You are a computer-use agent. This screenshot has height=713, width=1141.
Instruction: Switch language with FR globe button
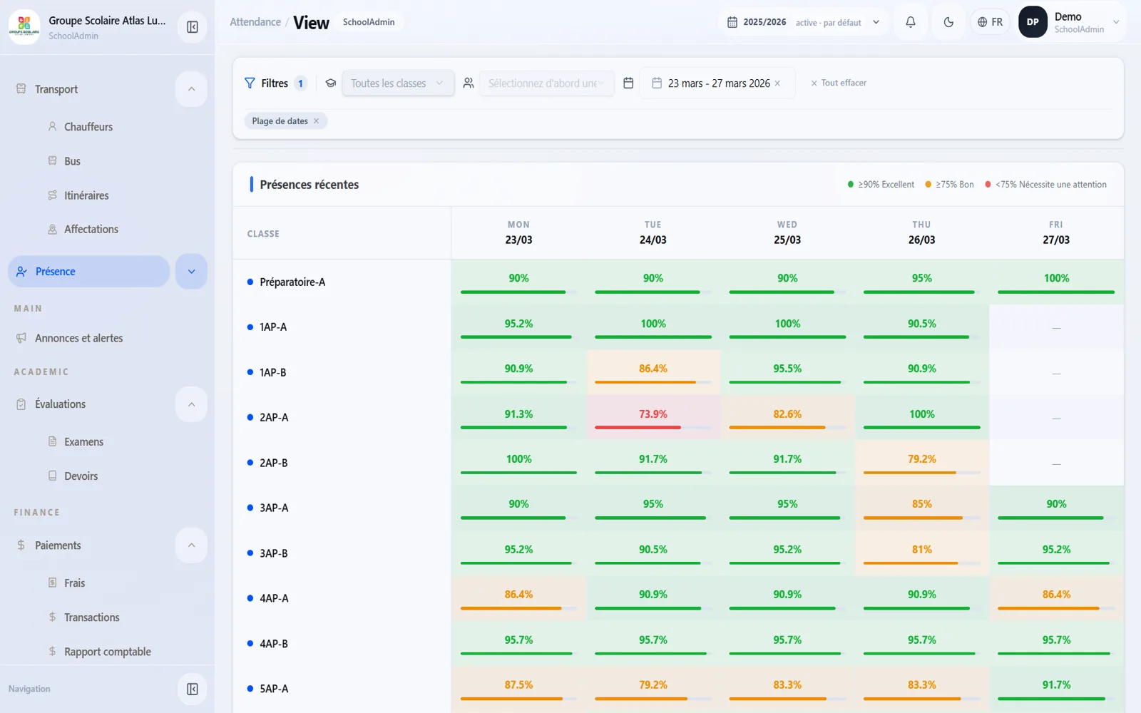990,22
